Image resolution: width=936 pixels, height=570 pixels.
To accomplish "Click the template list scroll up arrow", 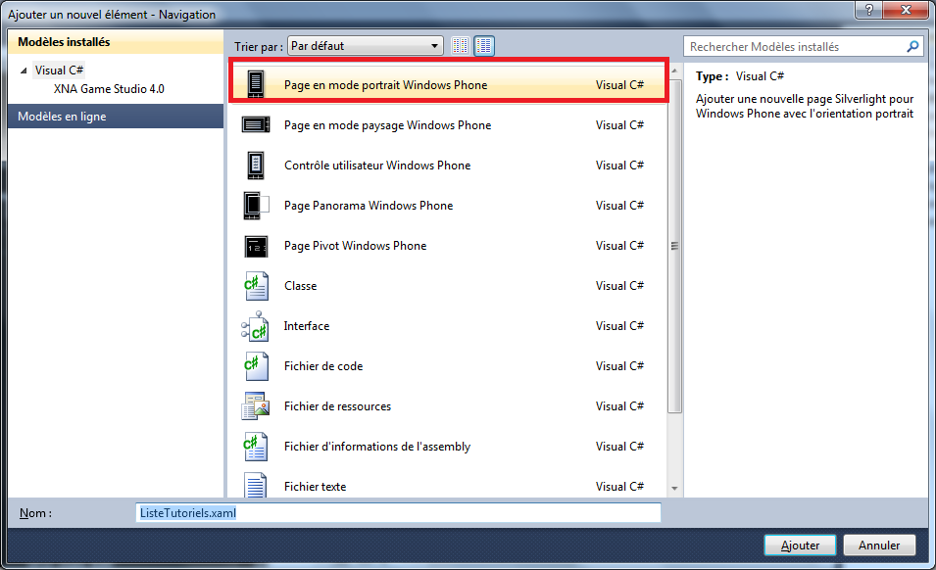I will pyautogui.click(x=674, y=71).
